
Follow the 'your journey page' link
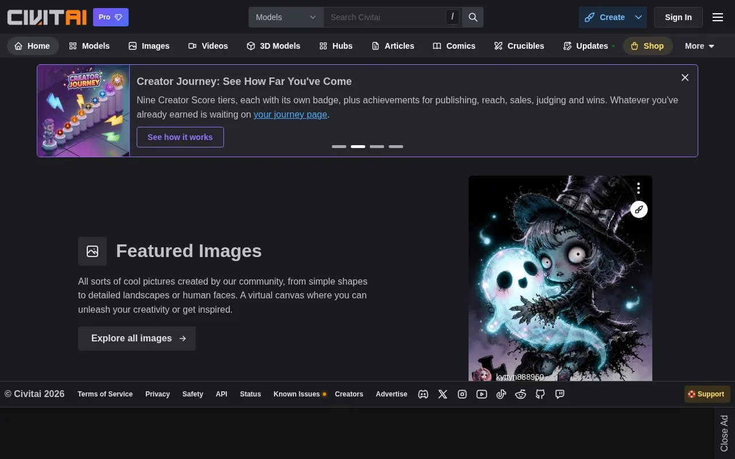click(291, 114)
